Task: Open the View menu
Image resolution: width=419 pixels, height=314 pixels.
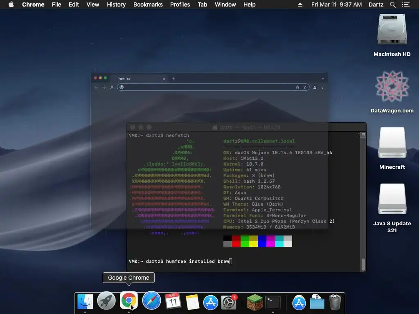Action: coord(93,4)
